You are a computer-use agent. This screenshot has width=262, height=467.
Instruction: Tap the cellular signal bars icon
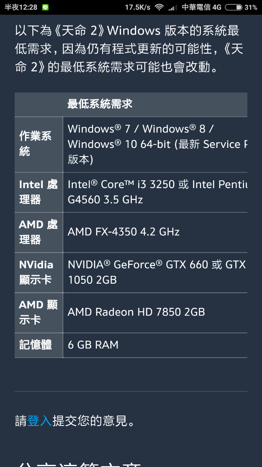[x=173, y=7]
